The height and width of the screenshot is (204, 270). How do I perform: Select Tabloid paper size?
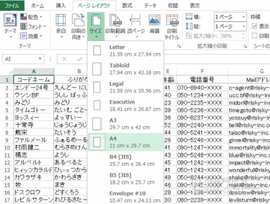[x=125, y=69]
